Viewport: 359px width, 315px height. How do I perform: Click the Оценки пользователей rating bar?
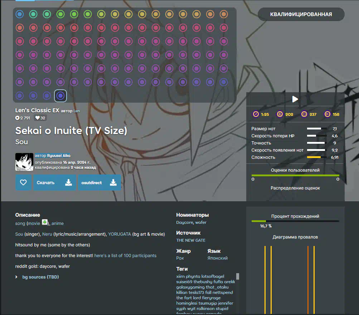point(295,176)
